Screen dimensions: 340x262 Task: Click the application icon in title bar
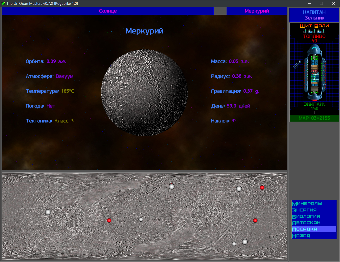3,3
